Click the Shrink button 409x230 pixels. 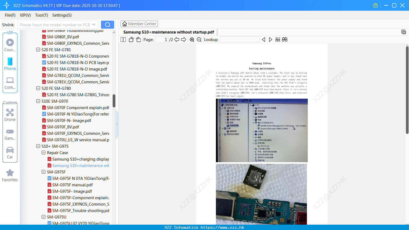click(x=8, y=25)
